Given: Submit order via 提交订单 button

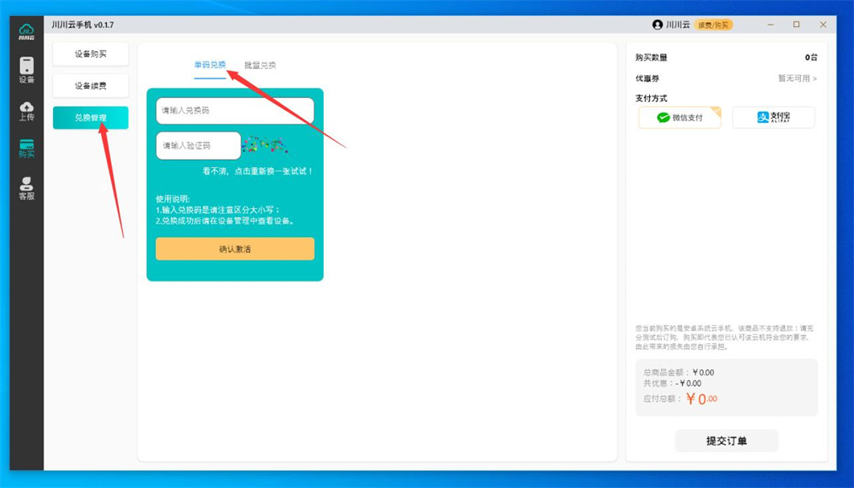Looking at the screenshot, I should 726,441.
